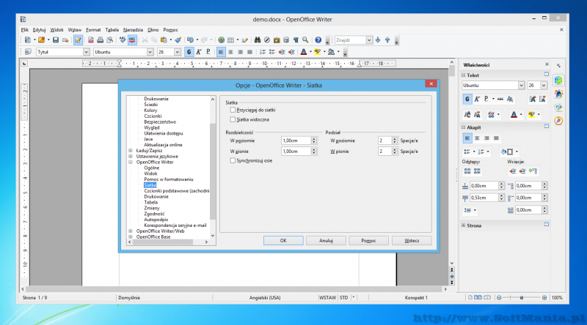The image size is (587, 325).
Task: Enable the Przyciągaj do siatki checkbox
Action: tap(233, 110)
